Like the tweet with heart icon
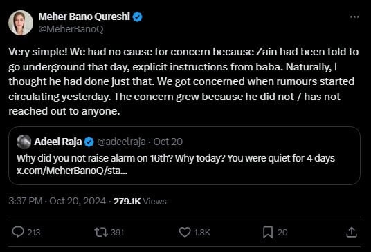The height and width of the screenshot is (252, 371). pyautogui.click(x=185, y=232)
